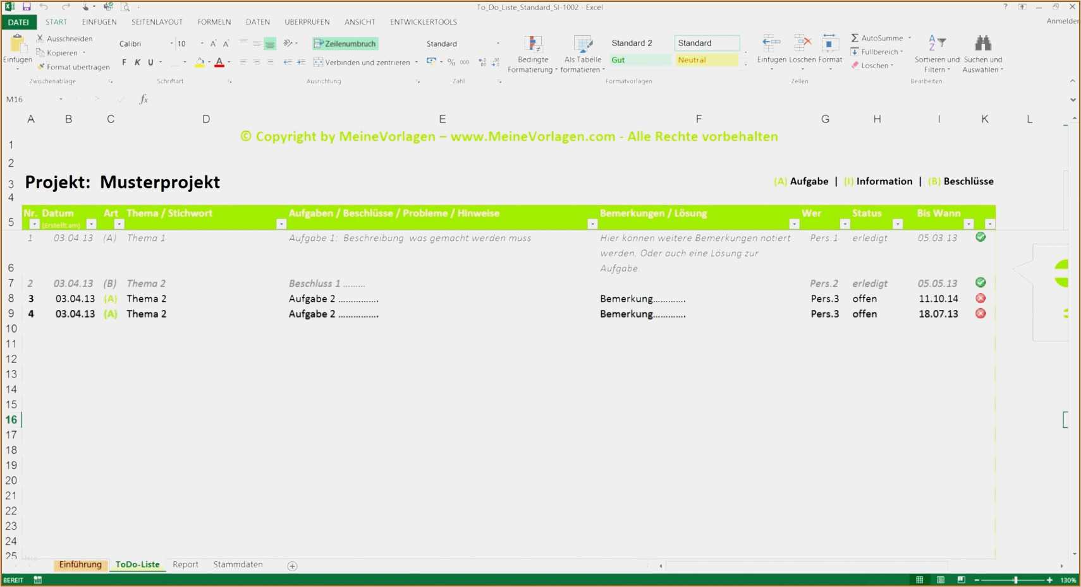
Task: Activate Format übertragen painter
Action: tap(74, 66)
